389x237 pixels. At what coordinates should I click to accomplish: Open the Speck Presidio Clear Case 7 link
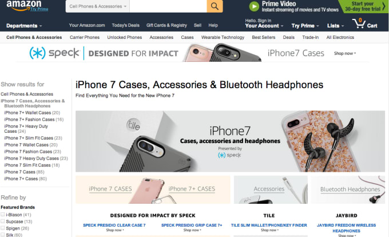click(x=114, y=226)
